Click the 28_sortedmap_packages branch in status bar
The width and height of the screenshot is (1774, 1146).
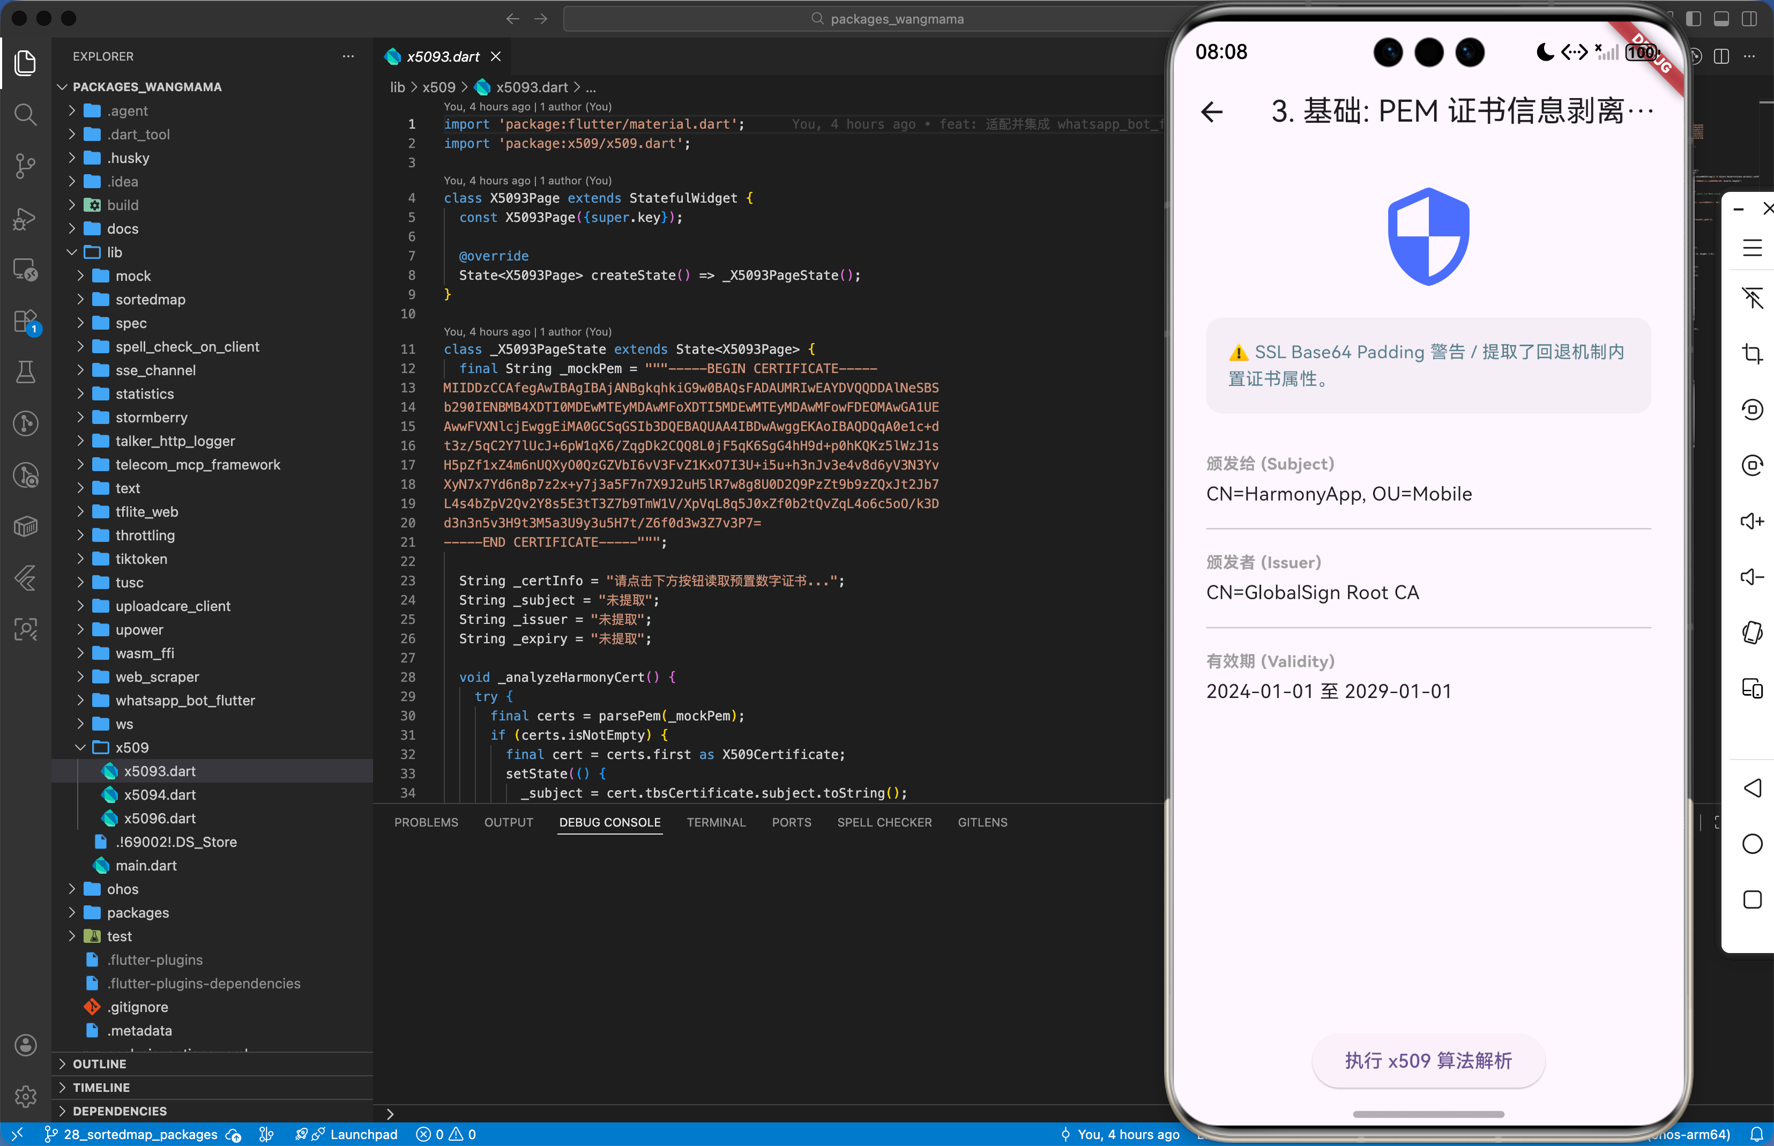(140, 1134)
